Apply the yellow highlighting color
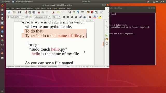 [x=100, y=17]
